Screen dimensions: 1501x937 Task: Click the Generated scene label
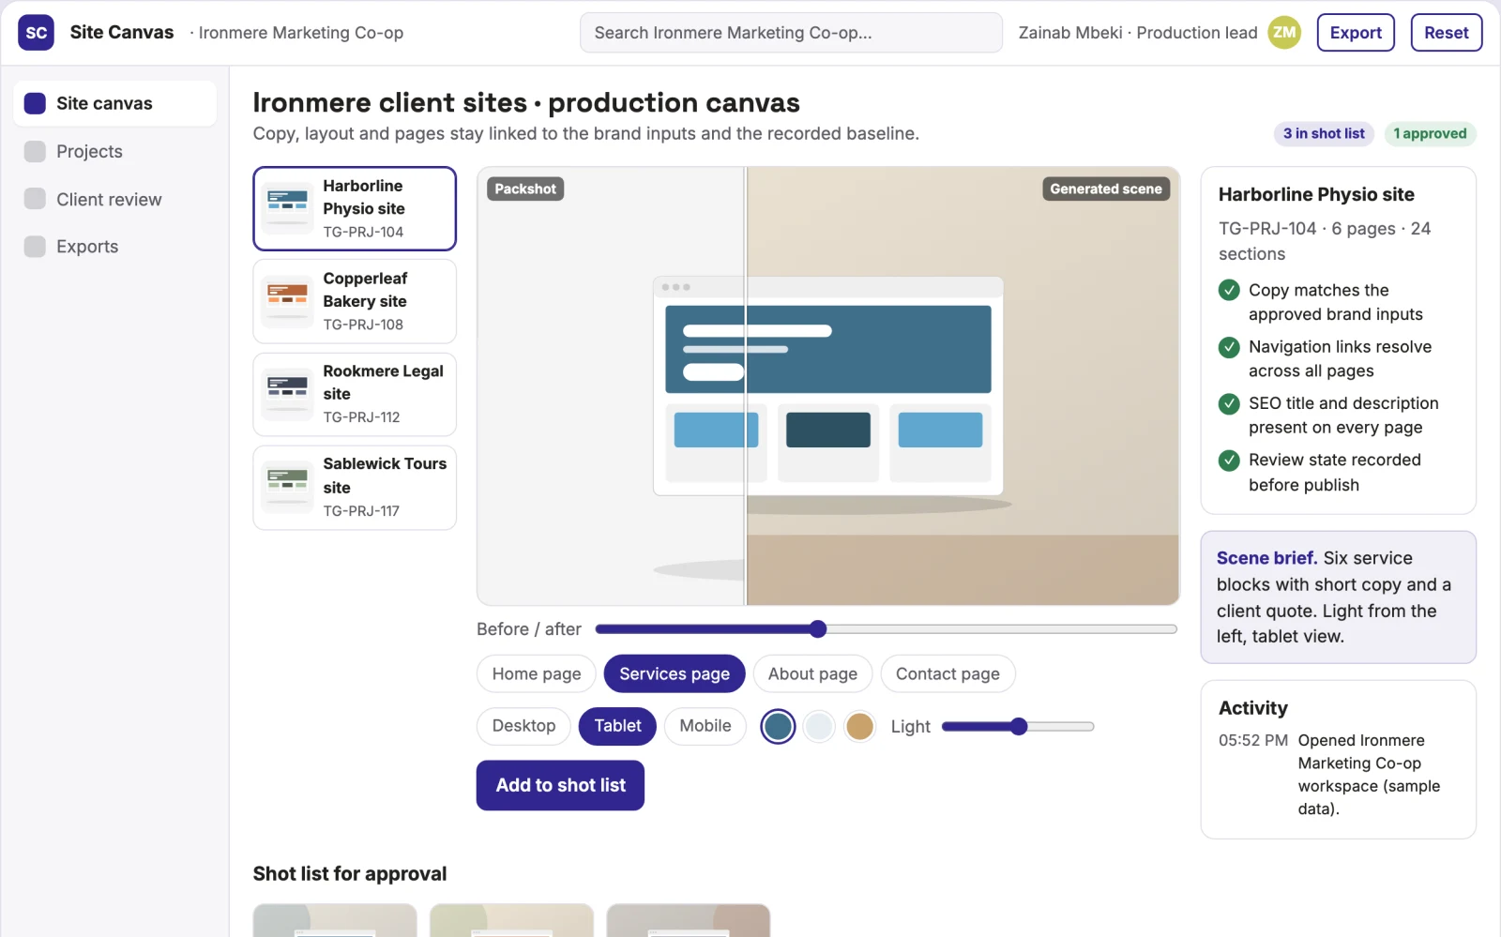[1106, 189]
